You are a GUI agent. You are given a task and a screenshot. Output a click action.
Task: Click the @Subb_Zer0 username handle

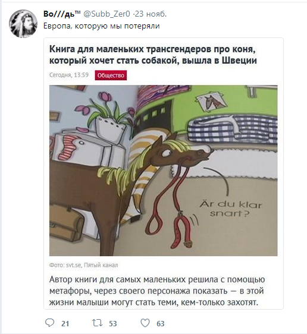tap(106, 14)
